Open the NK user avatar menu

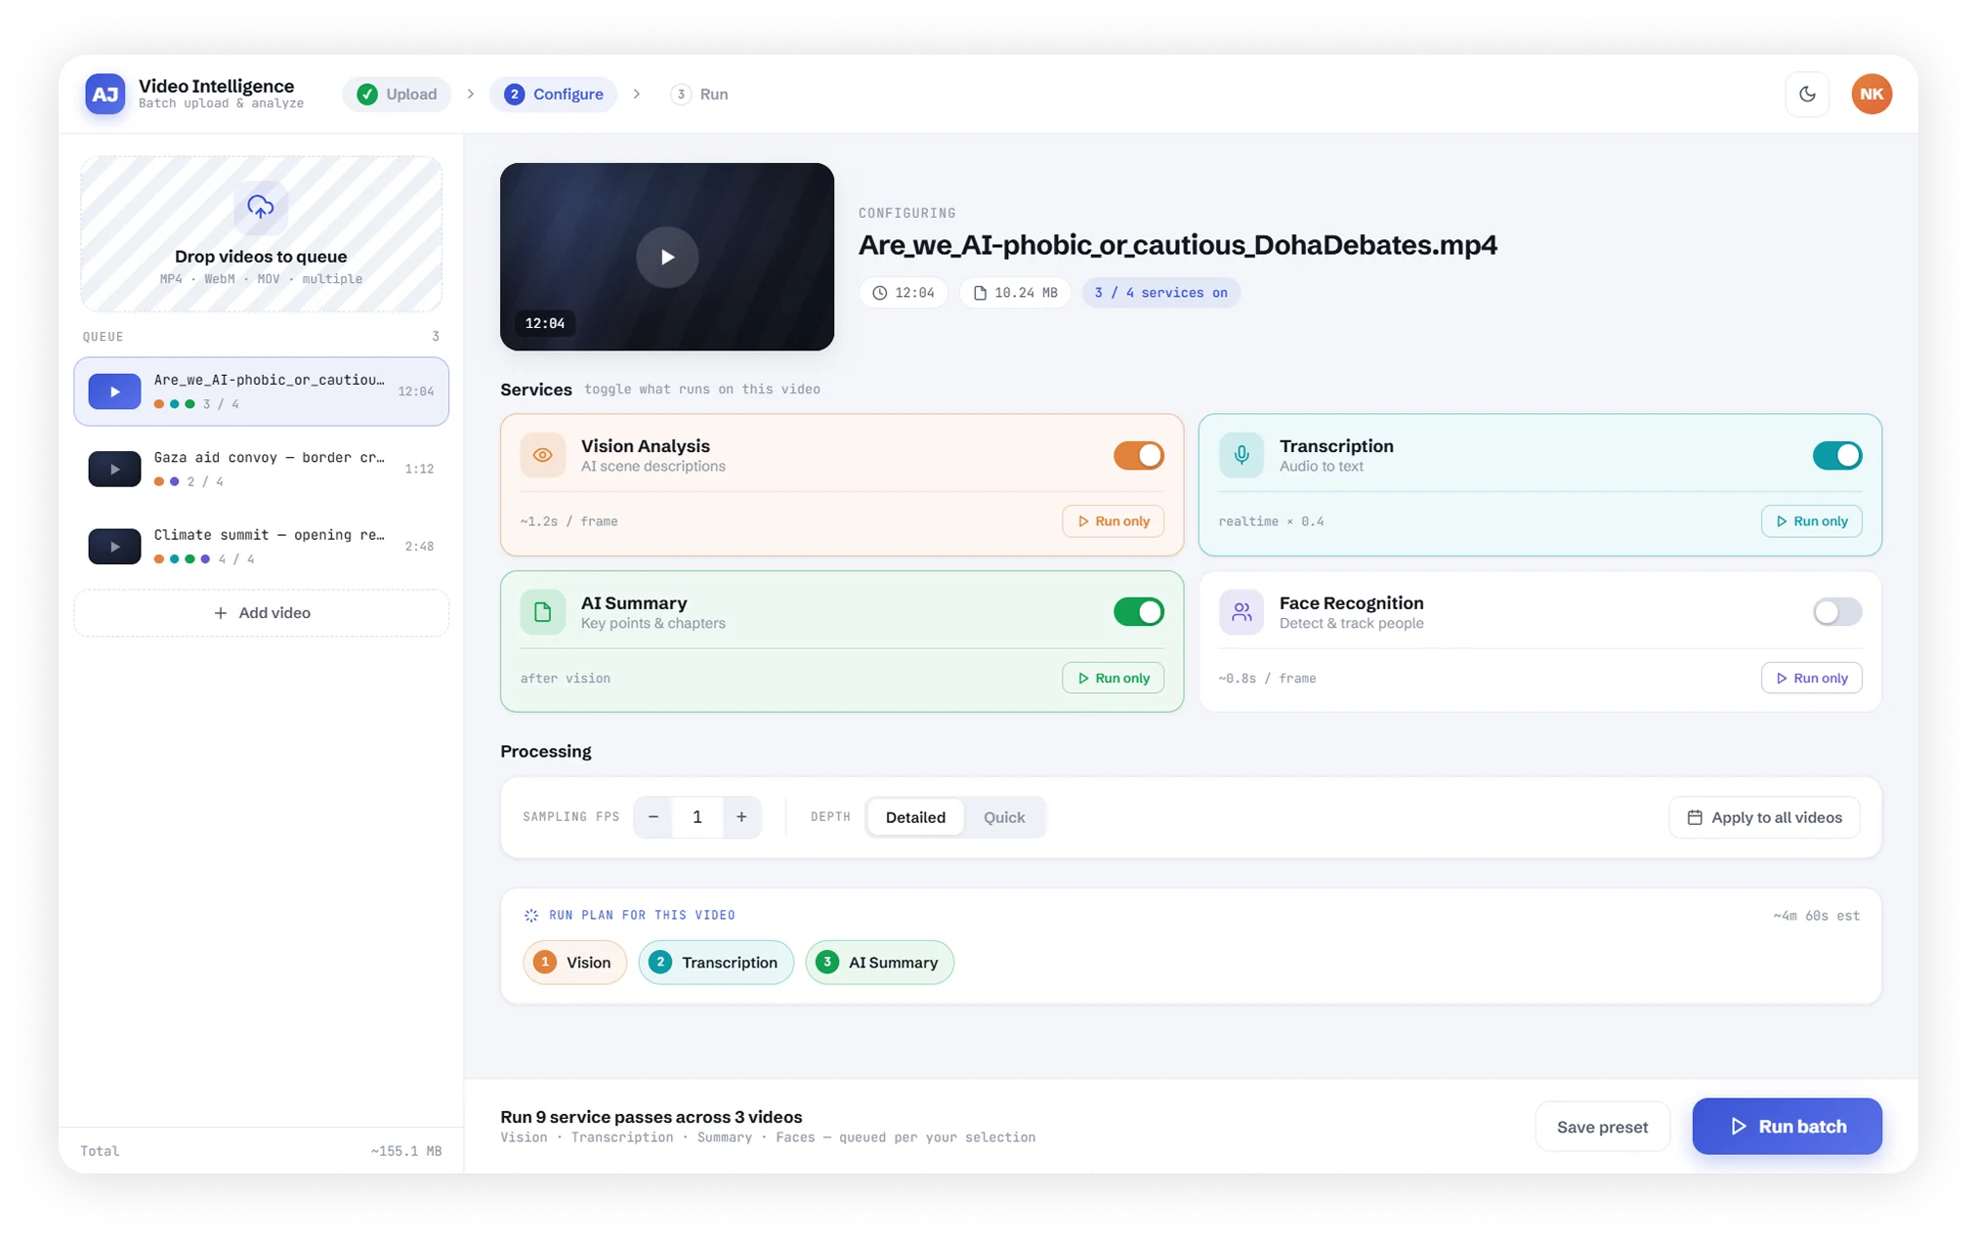pyautogui.click(x=1872, y=94)
